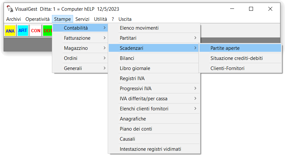Expand the Partitari submenu arrow

195,38
